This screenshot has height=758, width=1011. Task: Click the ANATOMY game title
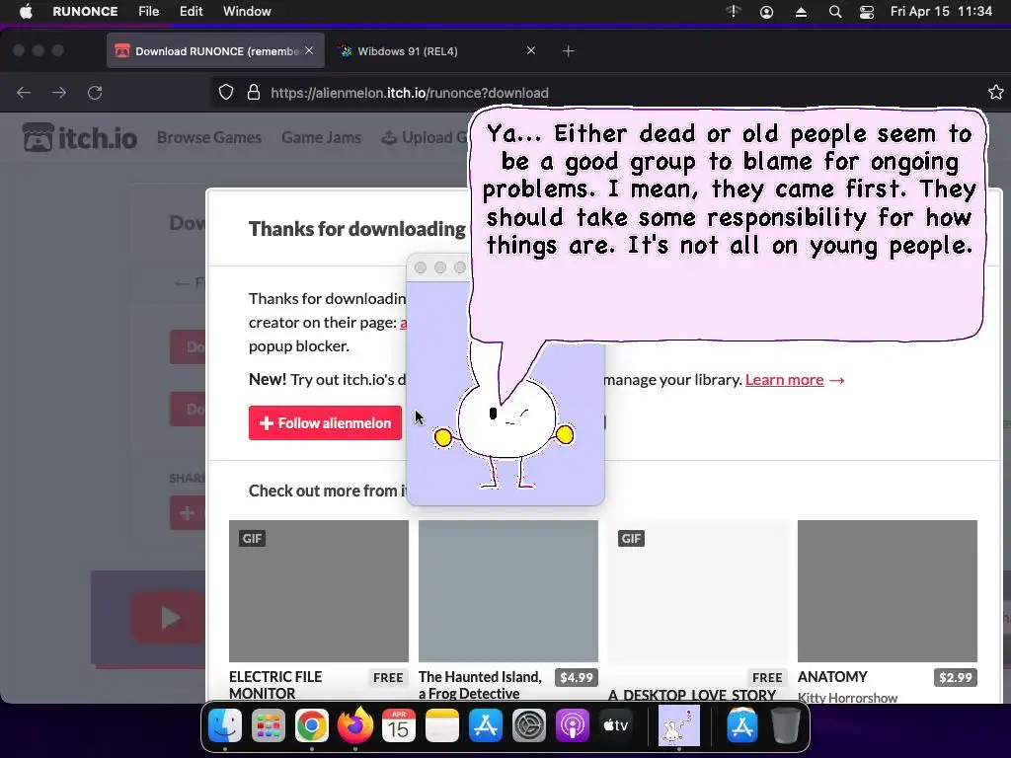[832, 677]
